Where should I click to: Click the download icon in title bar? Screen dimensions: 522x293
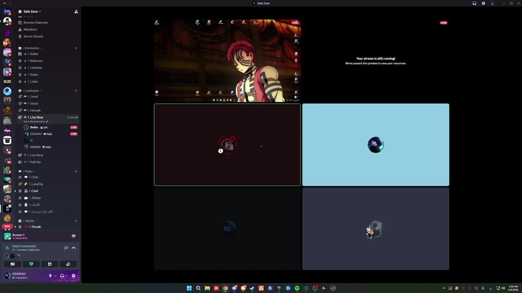click(492, 3)
